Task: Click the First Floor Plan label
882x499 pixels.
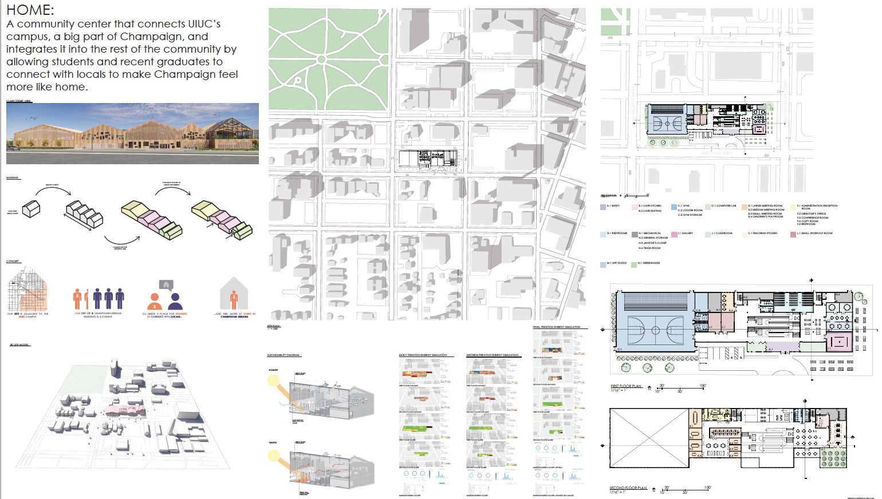Action: [626, 386]
